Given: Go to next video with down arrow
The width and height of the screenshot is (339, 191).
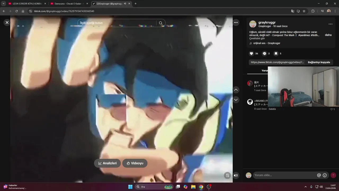Looking at the screenshot, I should point(236,100).
